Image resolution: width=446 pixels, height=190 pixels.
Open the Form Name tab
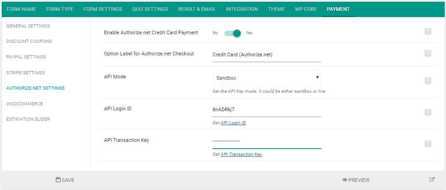[x=21, y=9]
